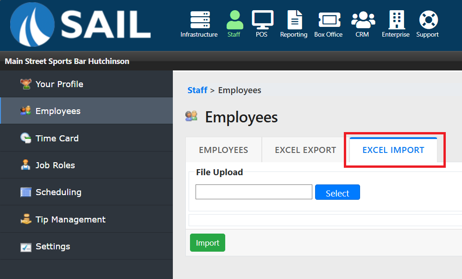The width and height of the screenshot is (462, 279).
Task: Open the Infrastructure server icon
Action: [199, 20]
